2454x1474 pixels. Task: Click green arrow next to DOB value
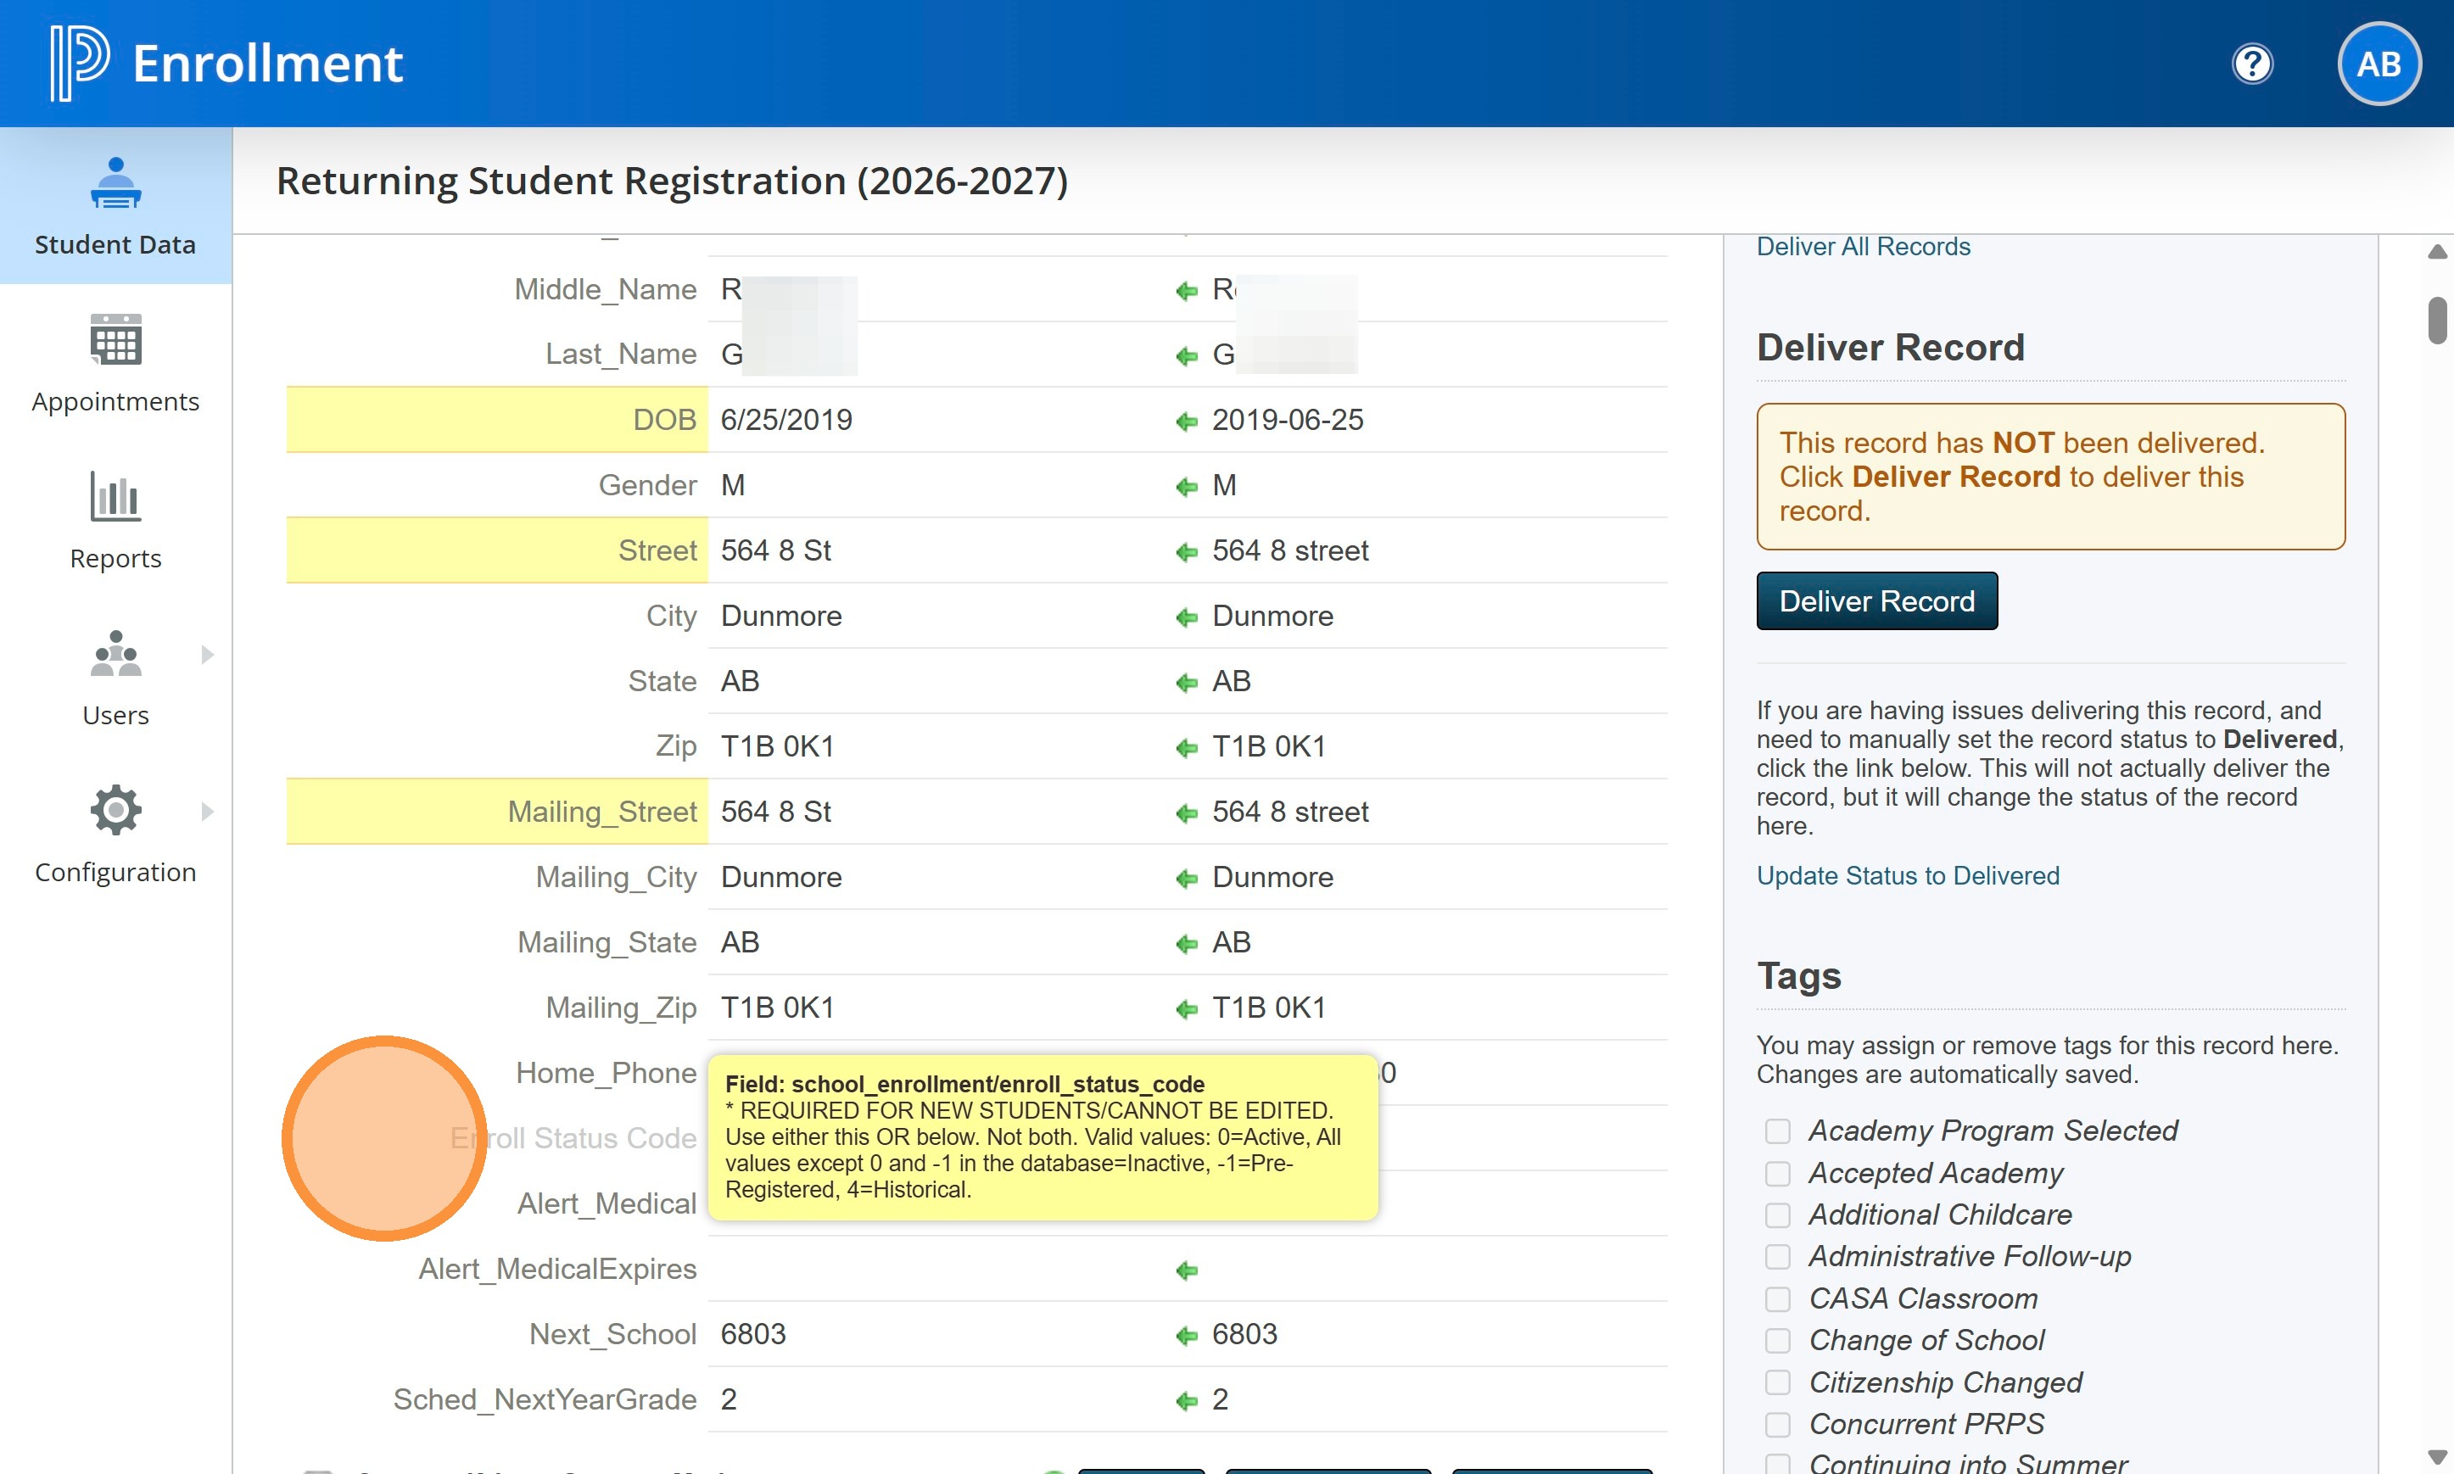coord(1186,422)
